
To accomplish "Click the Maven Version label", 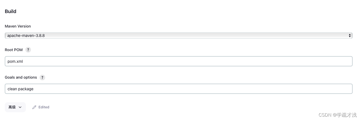I will pos(18,26).
